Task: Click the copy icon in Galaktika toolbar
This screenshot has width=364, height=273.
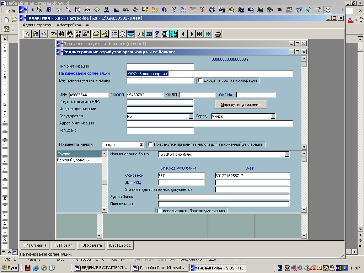Action: pos(27,34)
